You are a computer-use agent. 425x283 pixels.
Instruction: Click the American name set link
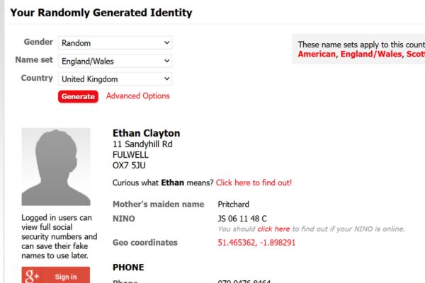(316, 54)
